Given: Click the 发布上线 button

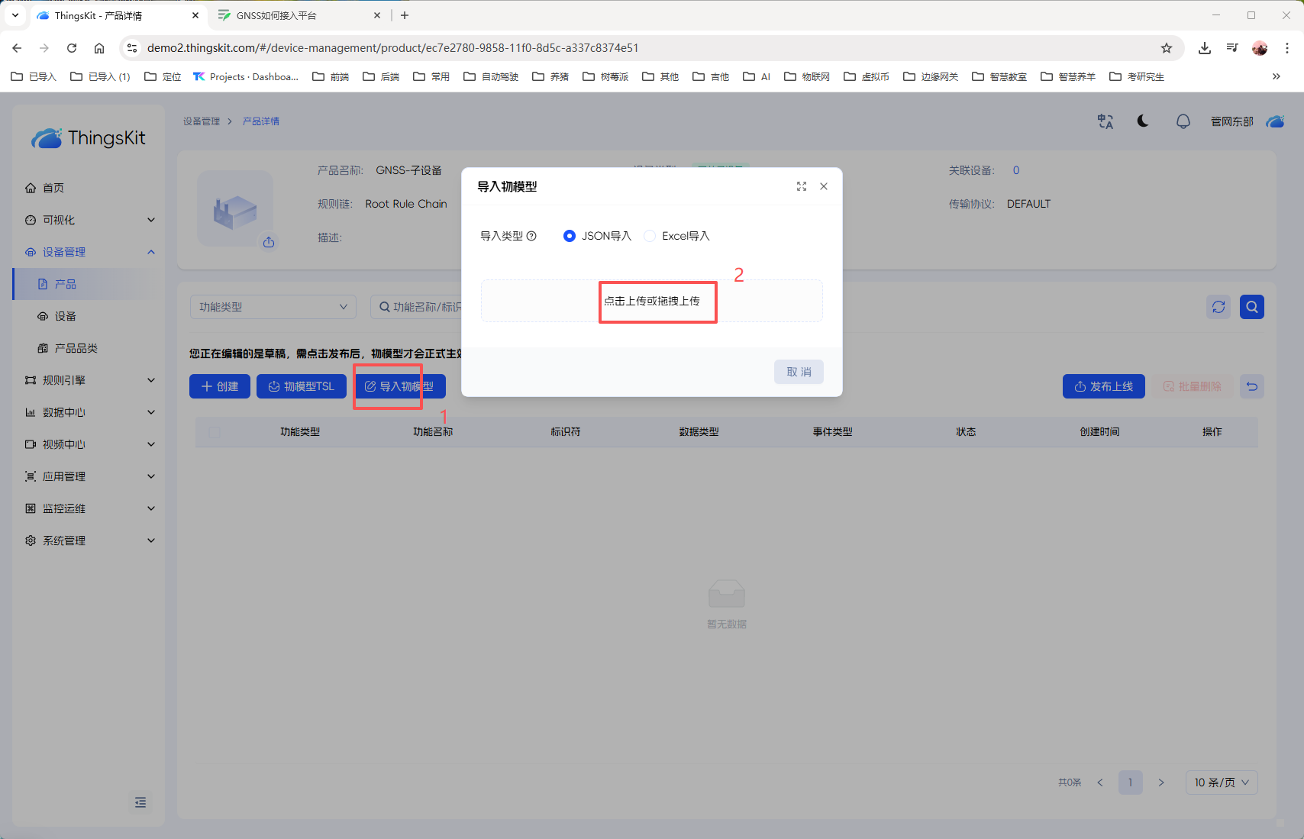Looking at the screenshot, I should 1103,386.
